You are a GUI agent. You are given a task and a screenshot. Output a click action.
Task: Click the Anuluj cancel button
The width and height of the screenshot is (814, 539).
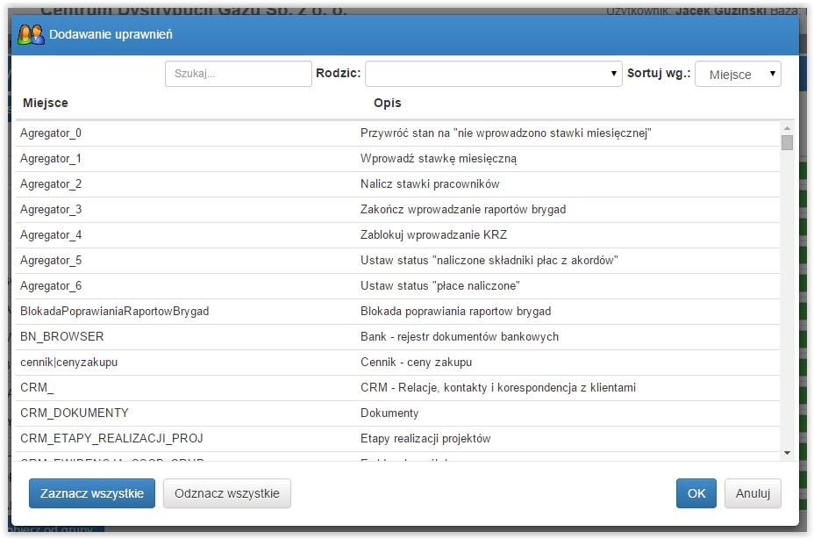click(753, 493)
